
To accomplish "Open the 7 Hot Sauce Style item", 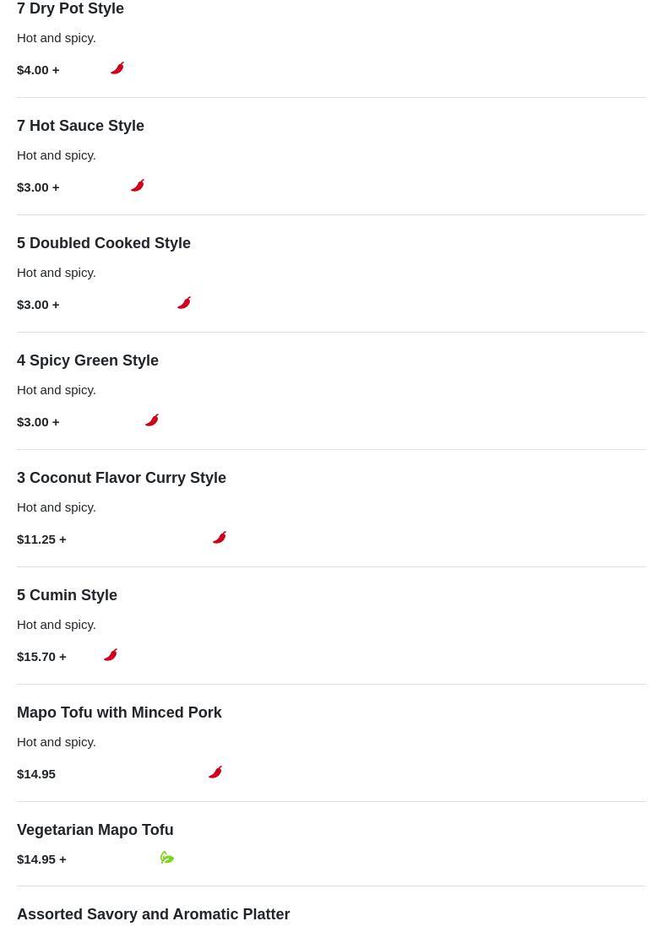I will pos(80,126).
